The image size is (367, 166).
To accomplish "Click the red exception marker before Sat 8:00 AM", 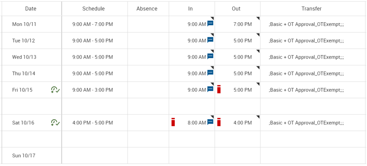I will pos(173,122).
